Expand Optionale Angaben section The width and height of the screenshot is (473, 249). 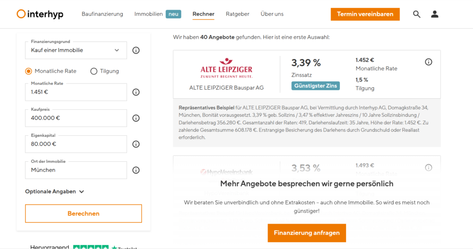pos(55,191)
